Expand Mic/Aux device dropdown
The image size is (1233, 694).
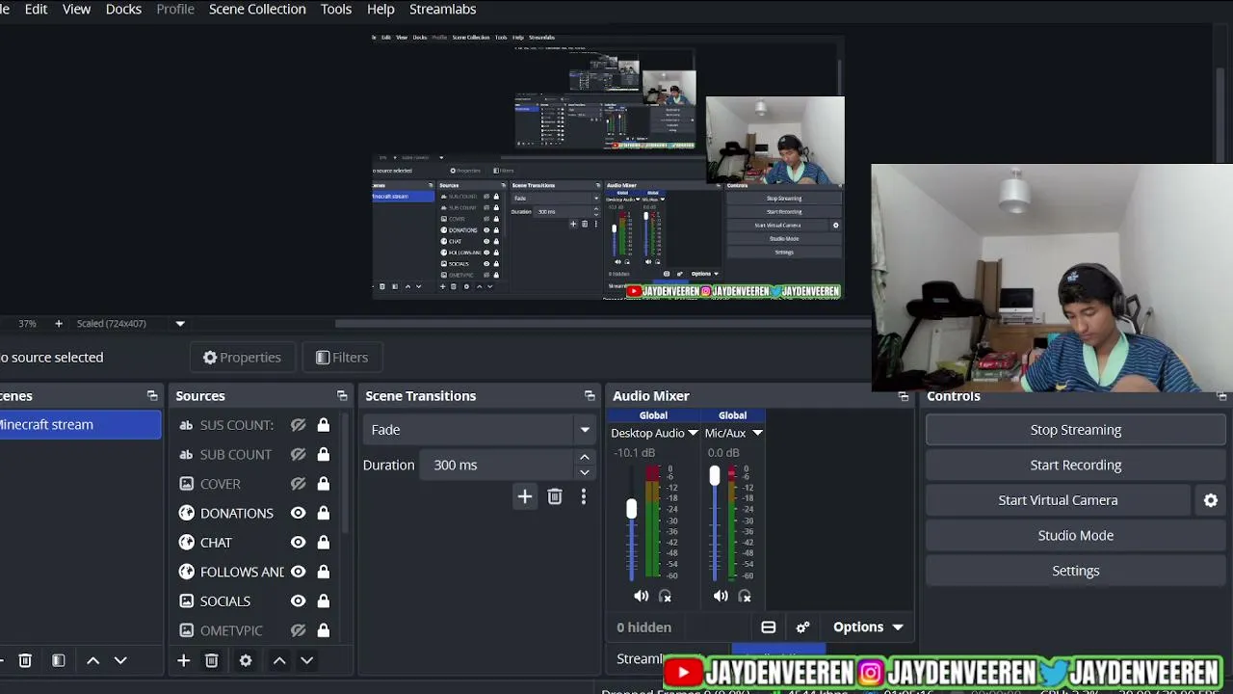tap(757, 434)
